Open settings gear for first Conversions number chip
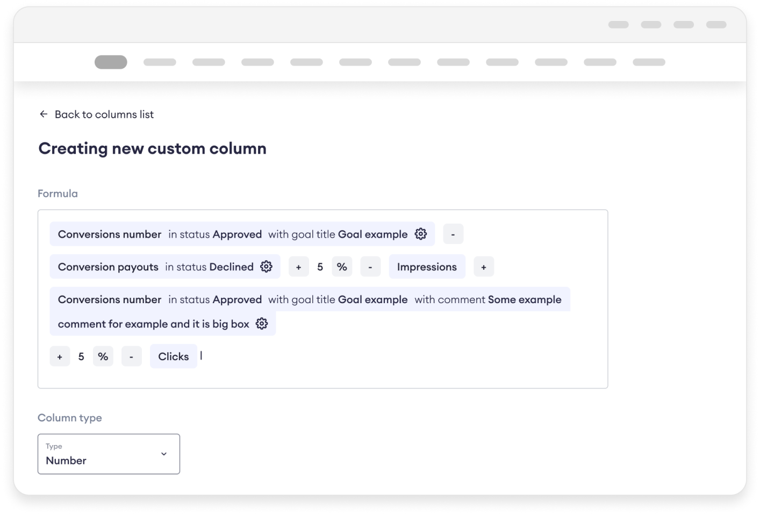This screenshot has width=760, height=516. pos(421,234)
